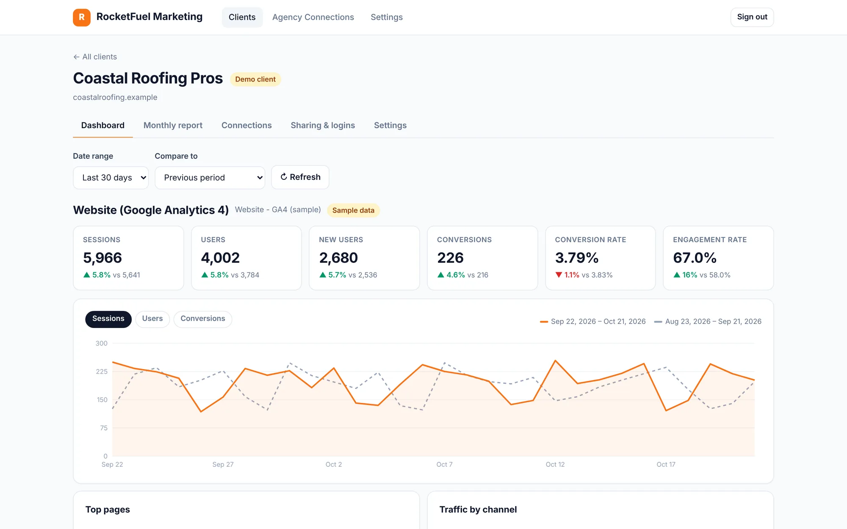The image size is (847, 529).
Task: Switch chart to Conversions
Action: pyautogui.click(x=203, y=319)
